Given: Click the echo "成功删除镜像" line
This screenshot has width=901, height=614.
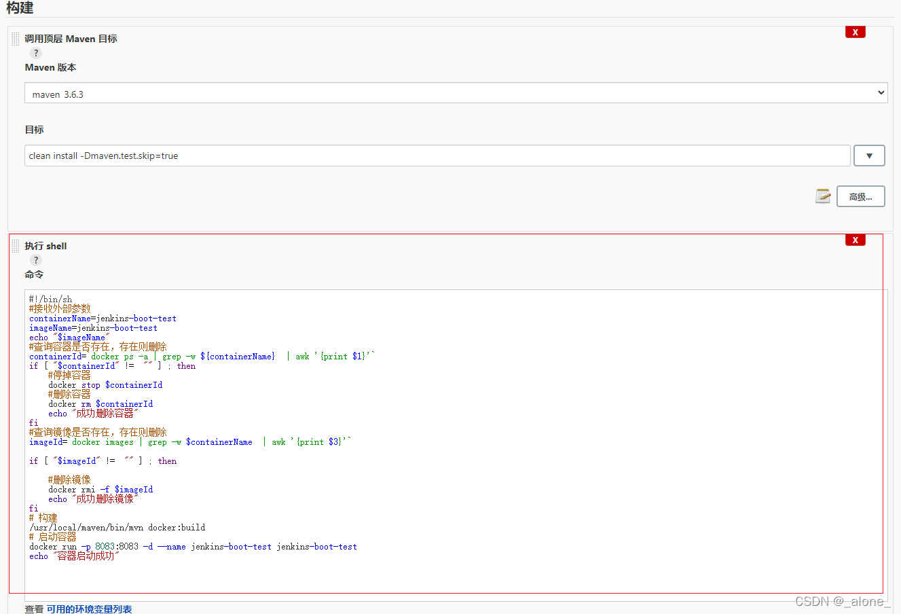Looking at the screenshot, I should coord(93,499).
